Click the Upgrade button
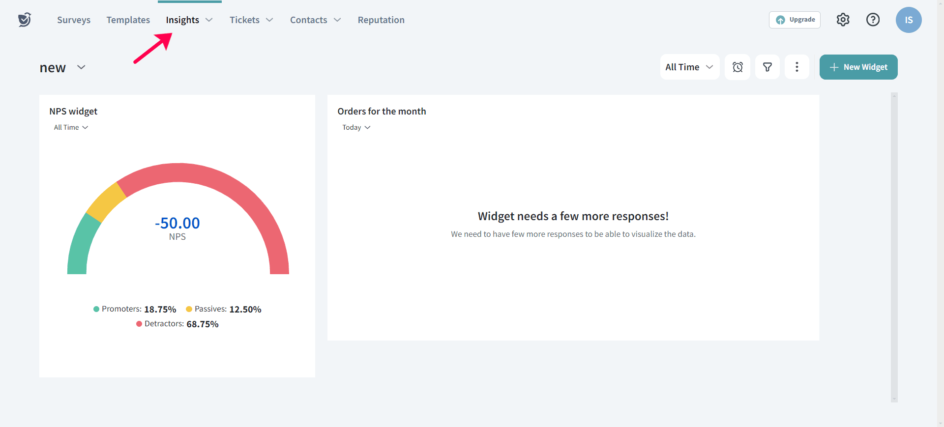 pos(795,20)
